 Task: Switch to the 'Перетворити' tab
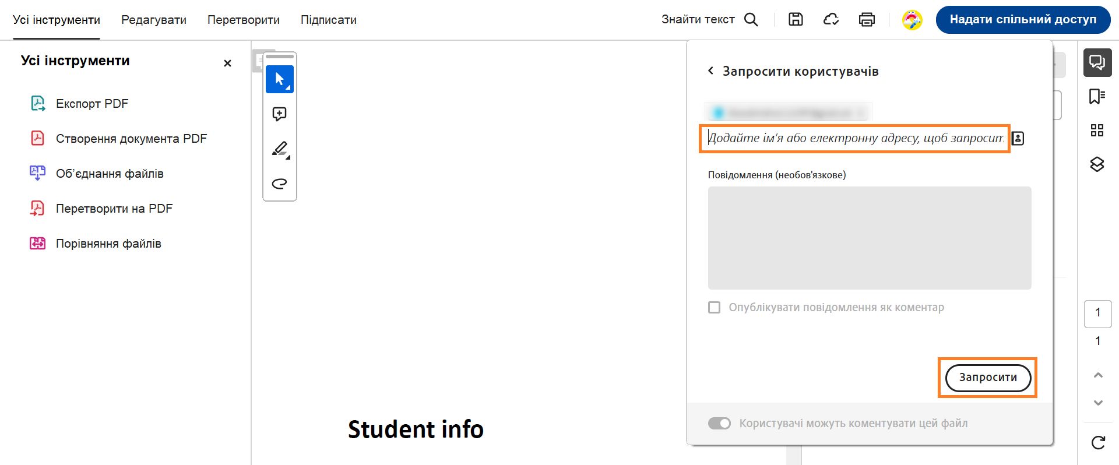[x=244, y=20]
